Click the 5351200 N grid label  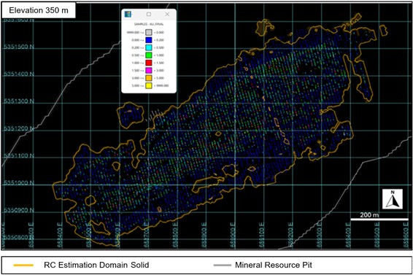(x=19, y=128)
